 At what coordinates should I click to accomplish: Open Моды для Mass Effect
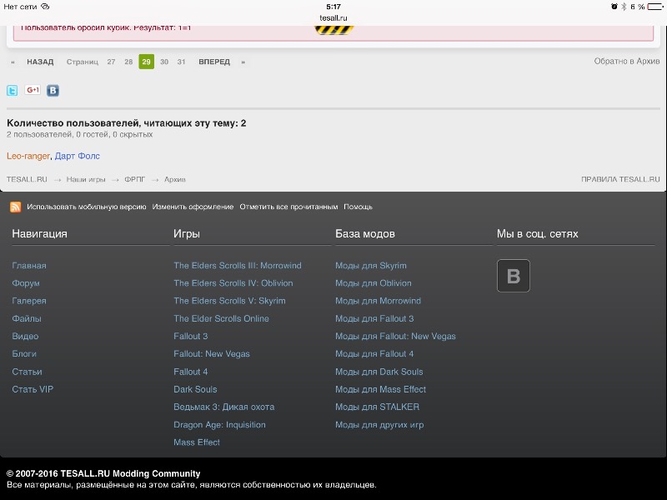click(x=380, y=389)
